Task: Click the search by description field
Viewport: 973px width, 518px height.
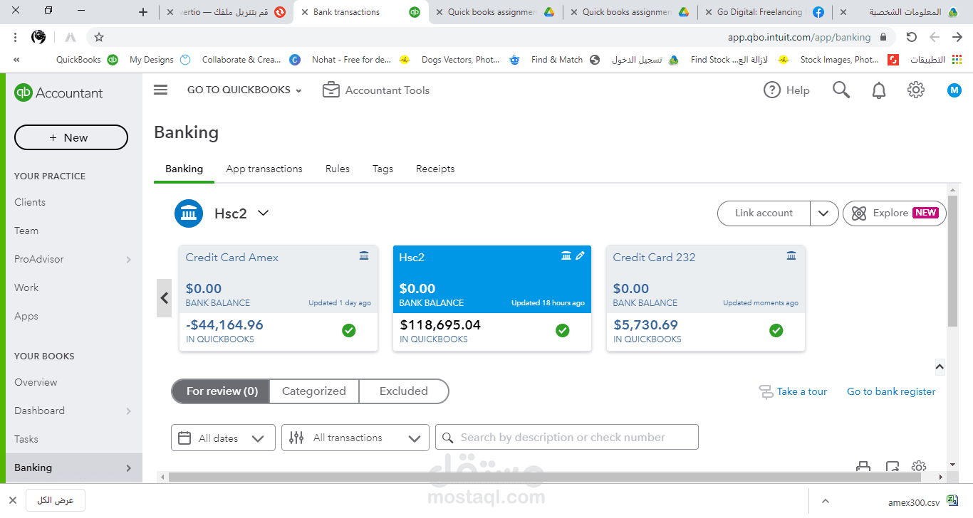Action: [567, 438]
